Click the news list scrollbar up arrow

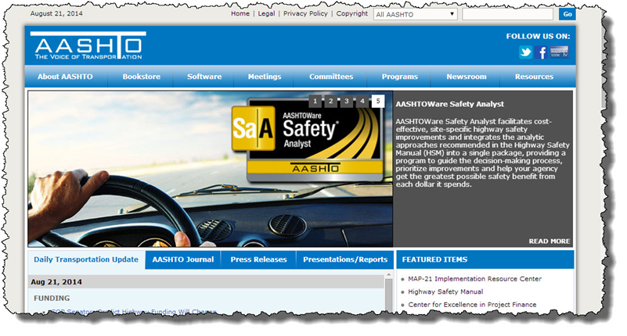coord(389,275)
